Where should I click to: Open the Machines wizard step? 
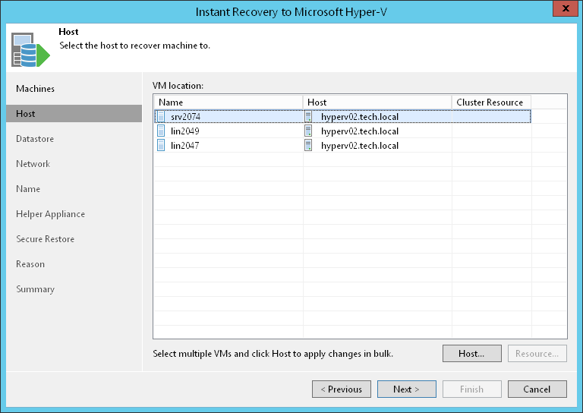[x=36, y=89]
